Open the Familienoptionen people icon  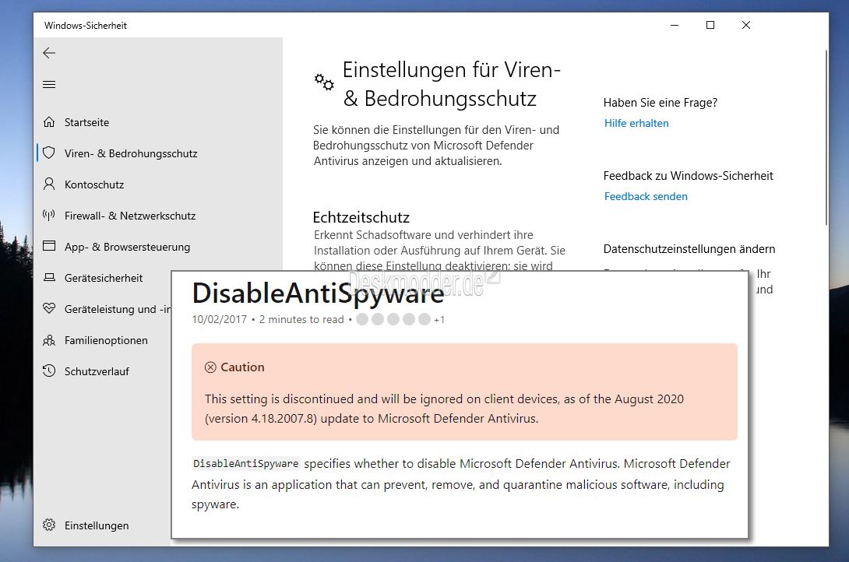pos(49,340)
